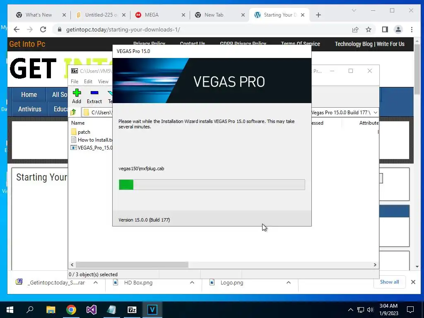This screenshot has height=318, width=424.
Task: Go back in Chrome
Action: point(17,29)
